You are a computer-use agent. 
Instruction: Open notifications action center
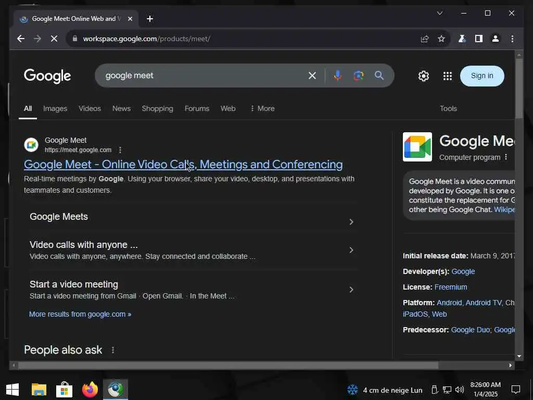pyautogui.click(x=516, y=390)
